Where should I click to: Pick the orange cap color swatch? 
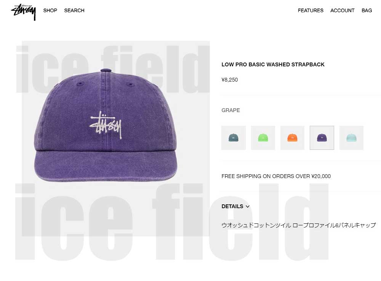pyautogui.click(x=292, y=138)
